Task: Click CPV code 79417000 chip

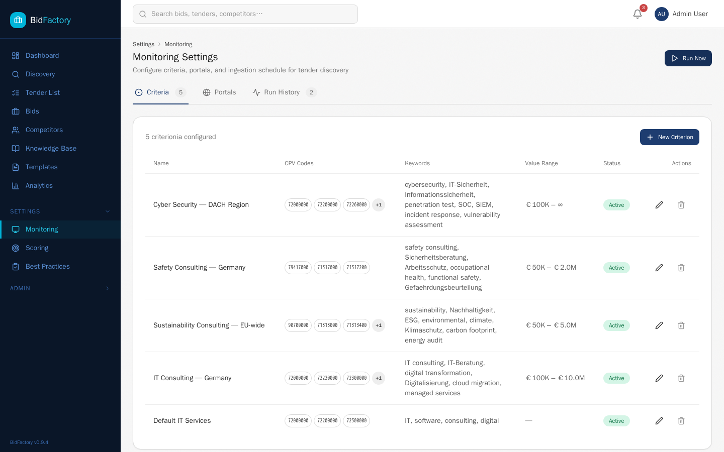Action: tap(298, 268)
